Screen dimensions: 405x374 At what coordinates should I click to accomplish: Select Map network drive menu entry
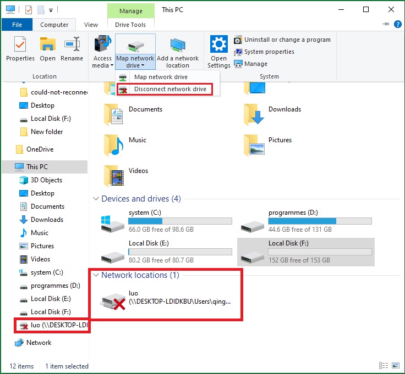[x=168, y=77]
